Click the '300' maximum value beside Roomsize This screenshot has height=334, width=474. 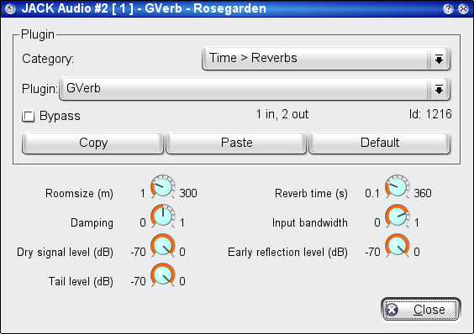click(188, 193)
